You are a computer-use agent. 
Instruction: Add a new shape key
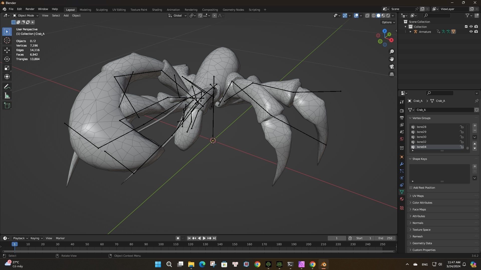(x=474, y=166)
